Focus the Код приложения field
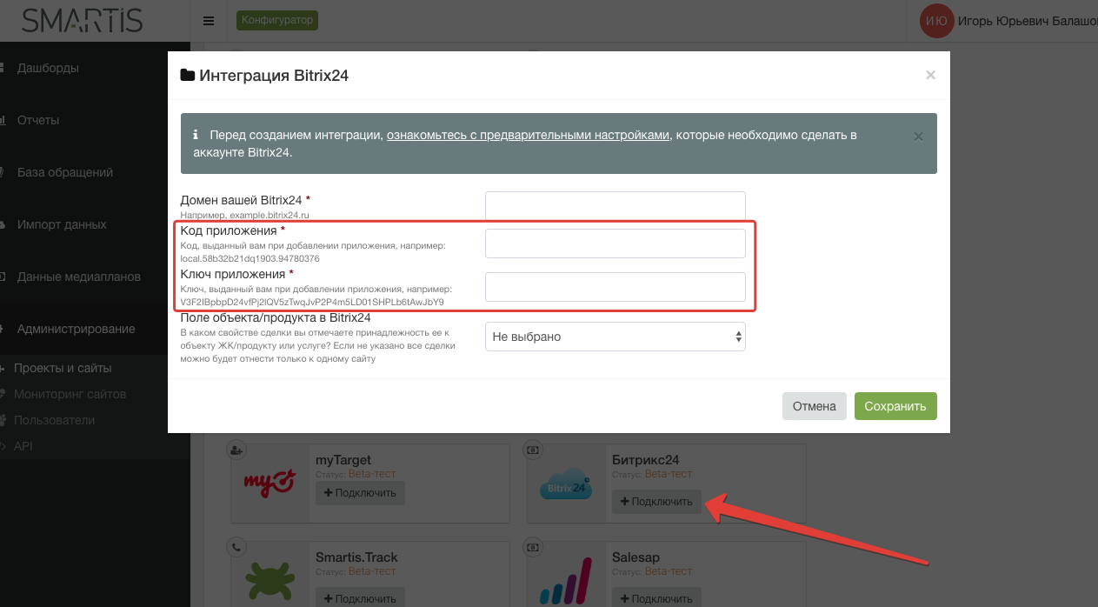 (x=615, y=243)
